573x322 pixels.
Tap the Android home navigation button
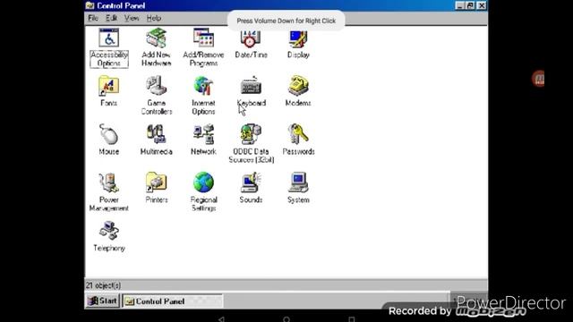(x=286, y=319)
